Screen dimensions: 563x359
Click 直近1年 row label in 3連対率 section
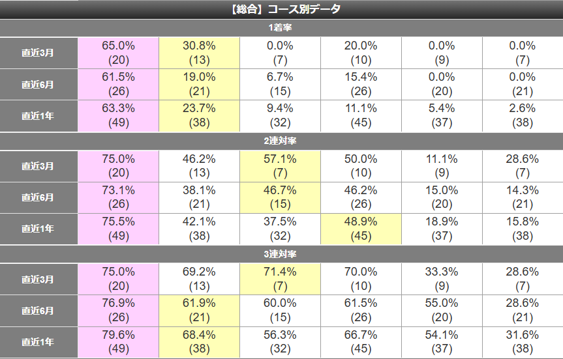[38, 342]
